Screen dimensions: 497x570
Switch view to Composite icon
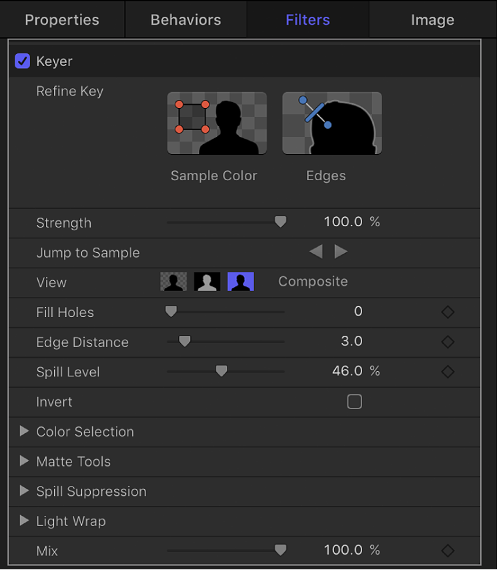point(173,282)
